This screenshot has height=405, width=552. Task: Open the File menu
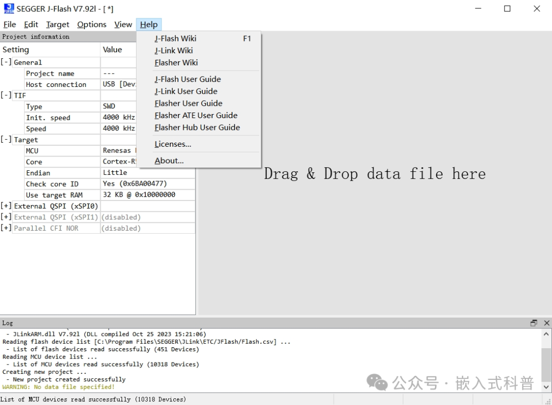10,25
